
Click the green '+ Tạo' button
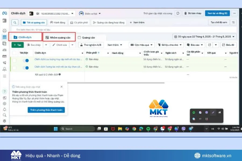17,45
